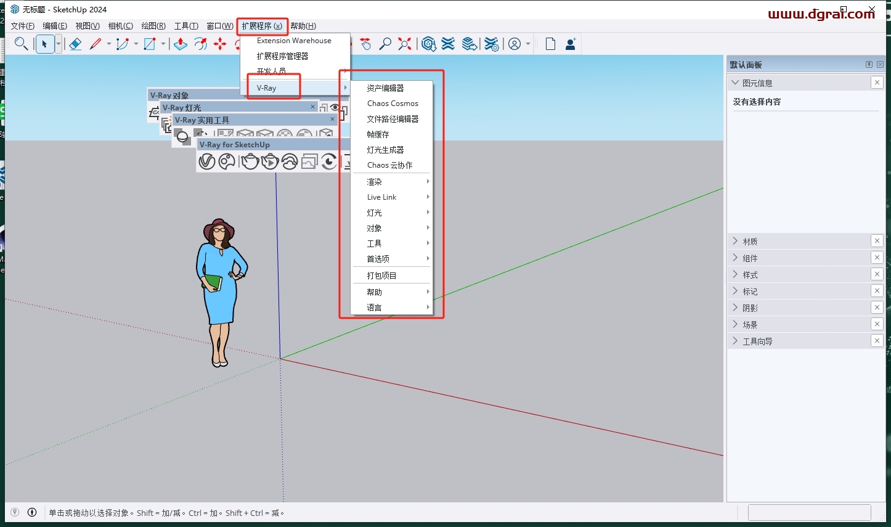Expand the 工具向导 panel
This screenshot has height=527, width=891.
coord(734,341)
